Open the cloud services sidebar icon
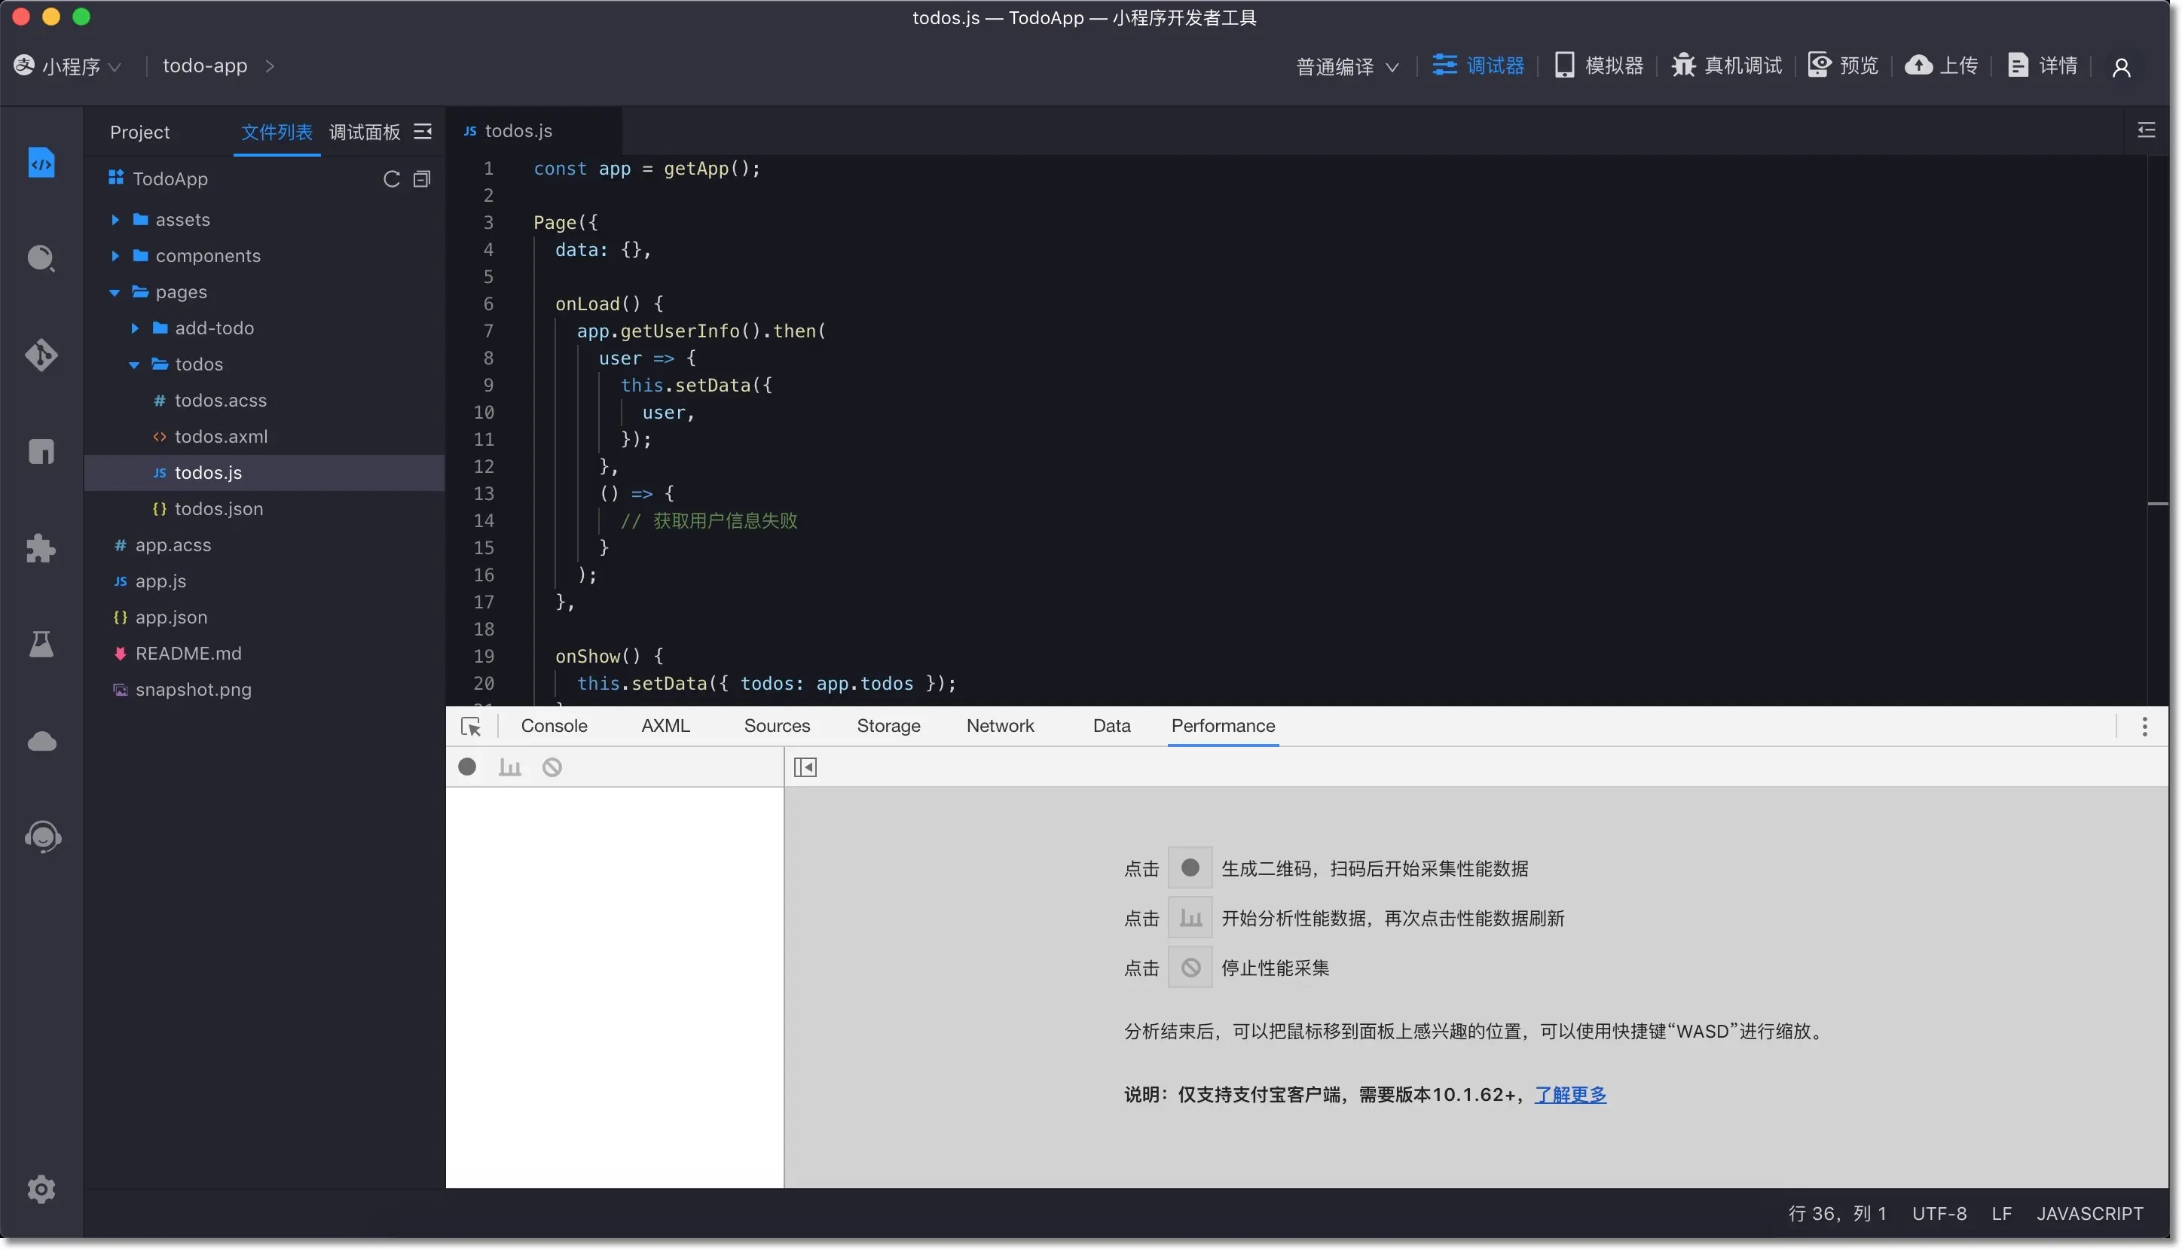The height and width of the screenshot is (1250, 2182). (x=41, y=741)
